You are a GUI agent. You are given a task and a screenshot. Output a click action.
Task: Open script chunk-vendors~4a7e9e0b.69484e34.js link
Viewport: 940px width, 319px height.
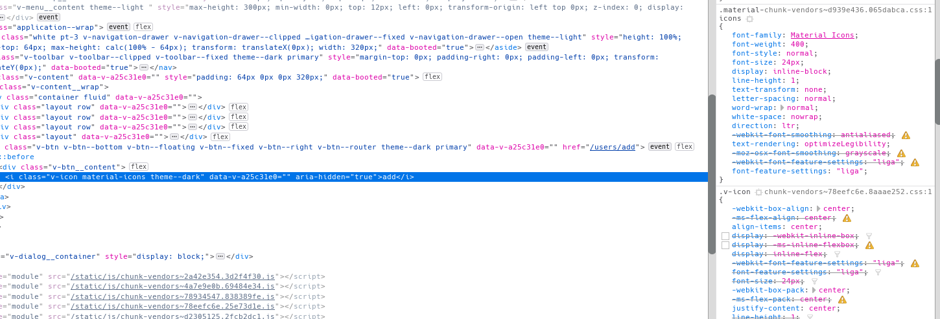(173, 286)
